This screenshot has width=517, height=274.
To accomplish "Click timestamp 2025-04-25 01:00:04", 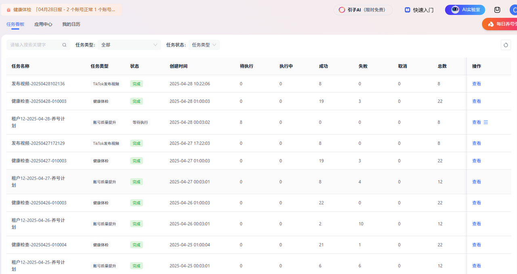I will (190, 245).
